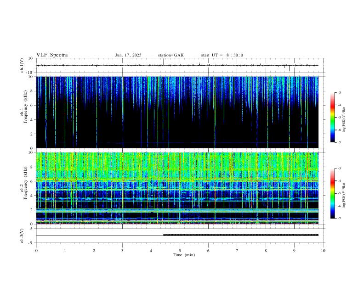Click the ch.3 voltage trace panel
364x281 pixels.
click(180, 236)
